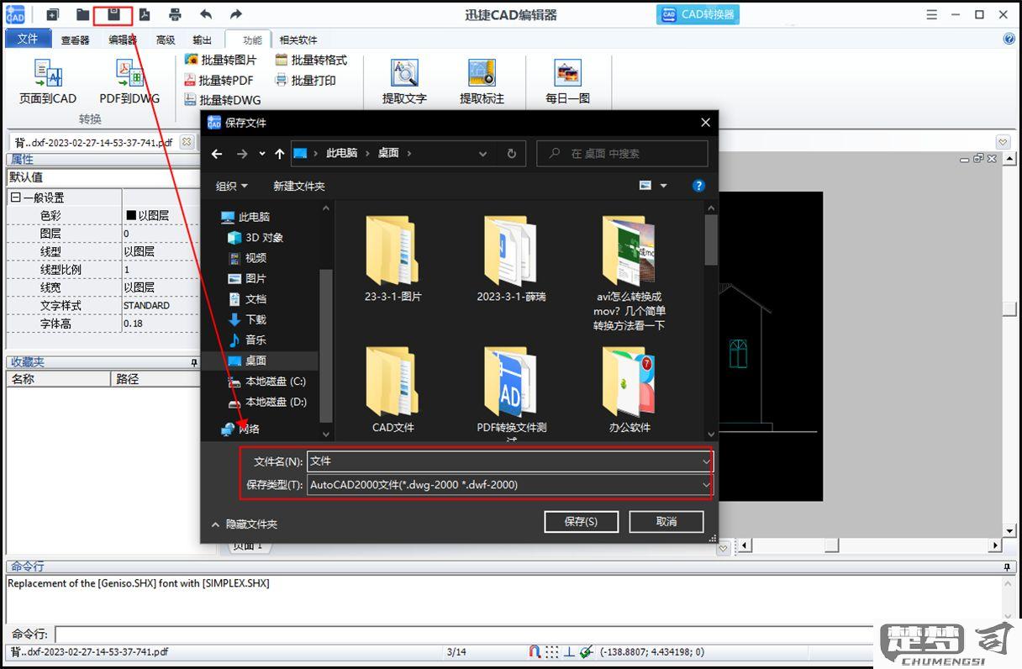Redo with the right arrow icon
Screen dimensions: 1022x669
coord(236,14)
